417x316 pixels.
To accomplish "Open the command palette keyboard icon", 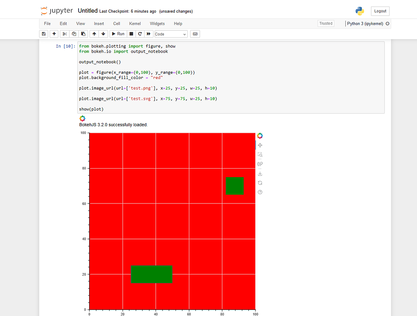I will click(195, 34).
